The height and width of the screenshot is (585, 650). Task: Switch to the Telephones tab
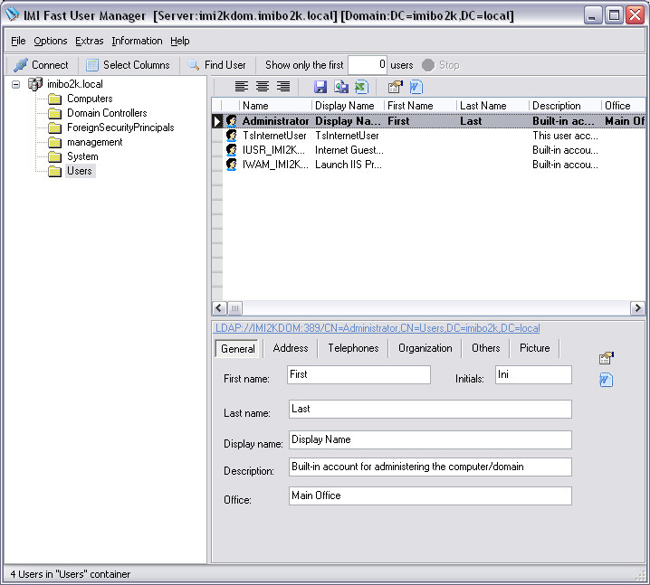pos(353,348)
